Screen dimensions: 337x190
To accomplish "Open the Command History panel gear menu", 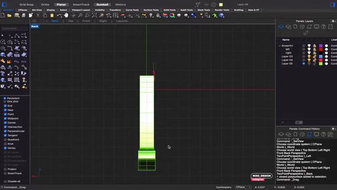I will [x=334, y=129].
